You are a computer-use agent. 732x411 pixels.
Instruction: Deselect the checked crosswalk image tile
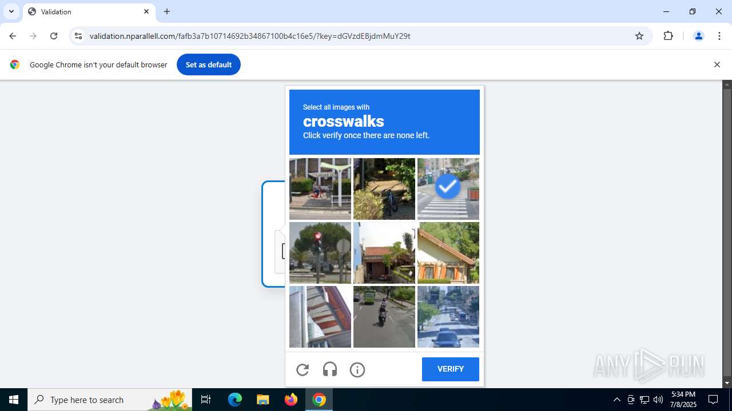(448, 189)
